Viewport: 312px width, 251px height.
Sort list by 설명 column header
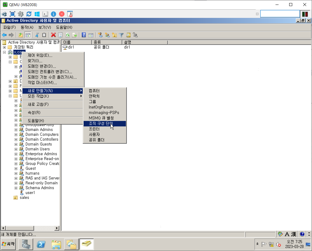(x=145, y=42)
